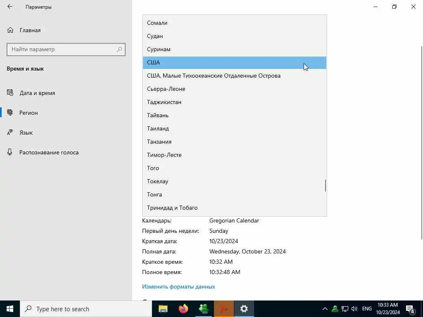Click the short date 10/23/2024 value
423x317 pixels.
[223, 241]
